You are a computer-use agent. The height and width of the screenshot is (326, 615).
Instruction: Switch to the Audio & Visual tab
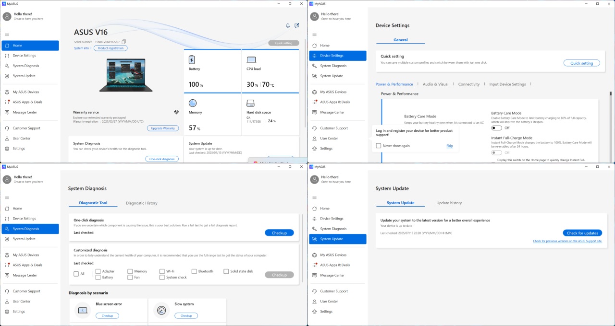pyautogui.click(x=435, y=84)
